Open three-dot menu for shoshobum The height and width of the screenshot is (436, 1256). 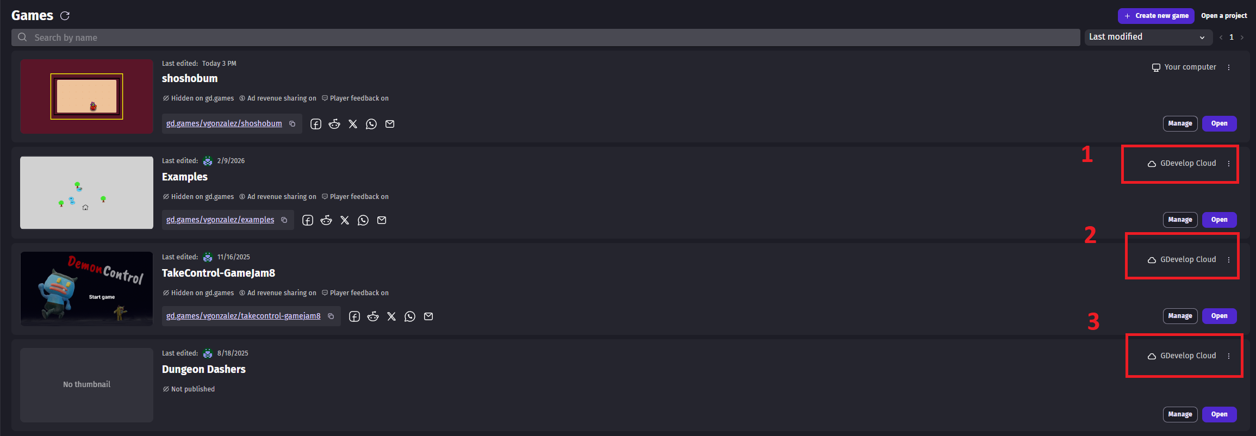[x=1229, y=67]
